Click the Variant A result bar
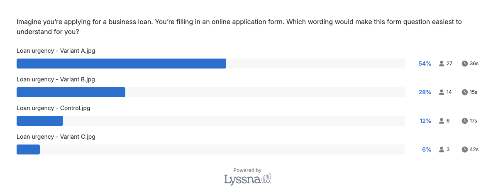Screen dimensions: 498x196 121,64
